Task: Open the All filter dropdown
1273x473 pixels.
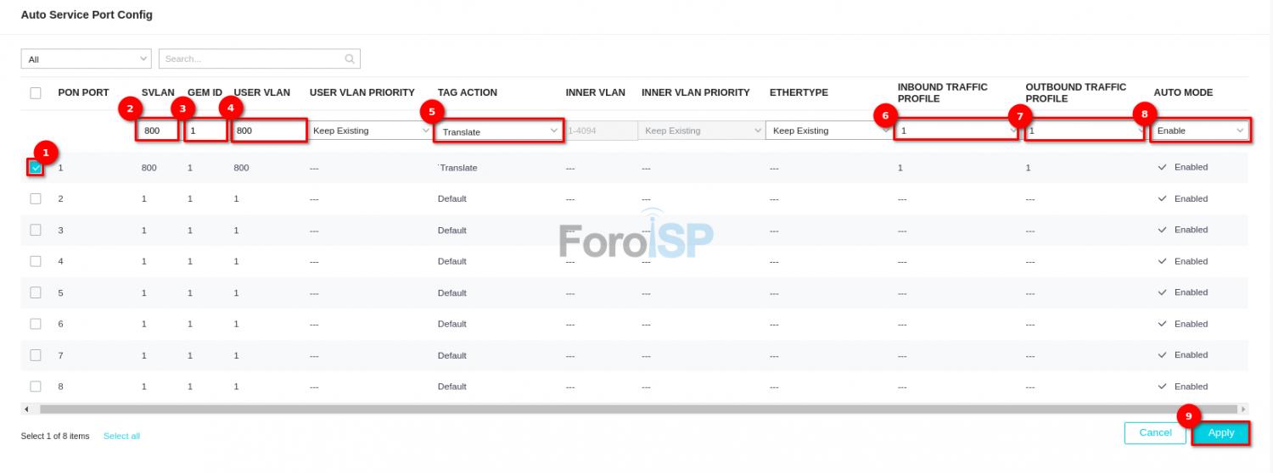Action: [86, 59]
